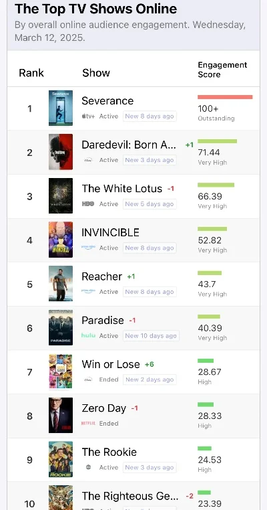Open the Daredevil: Born Again poster thumbnail
267x510 pixels.
[61, 152]
